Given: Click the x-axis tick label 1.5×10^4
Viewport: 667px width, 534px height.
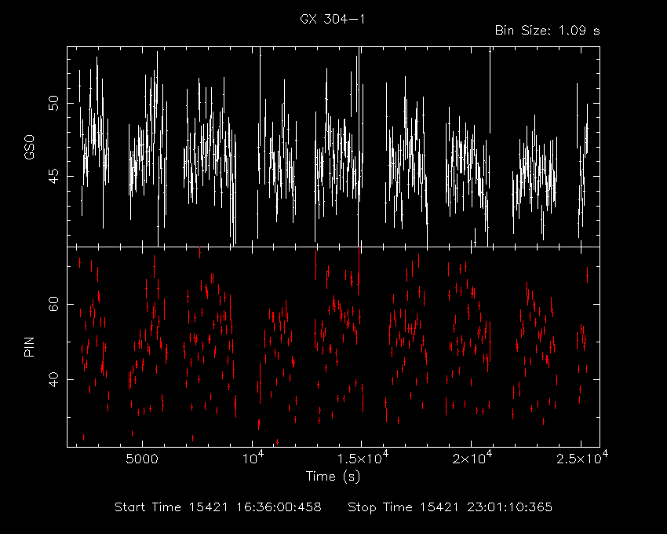Looking at the screenshot, I should pos(363,457).
